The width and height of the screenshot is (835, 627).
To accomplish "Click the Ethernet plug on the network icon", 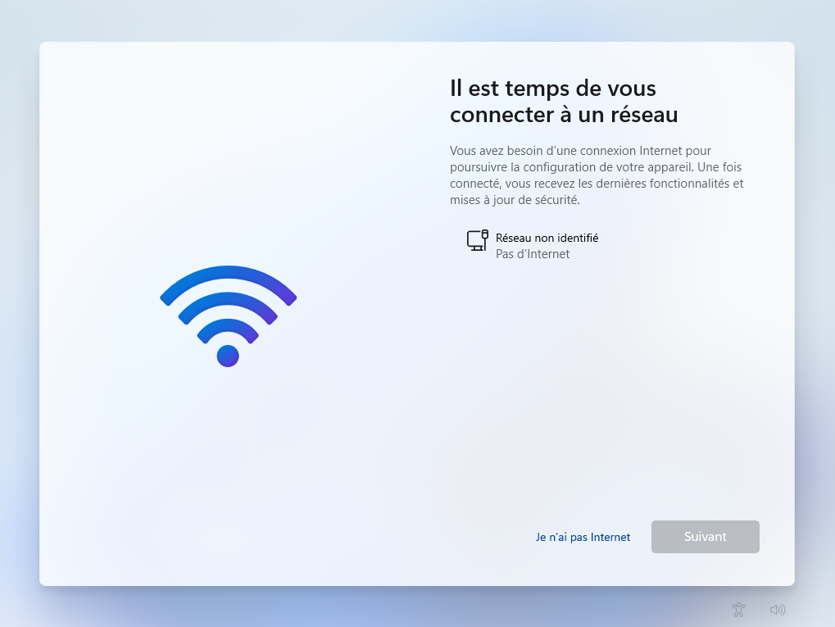I will [x=484, y=234].
